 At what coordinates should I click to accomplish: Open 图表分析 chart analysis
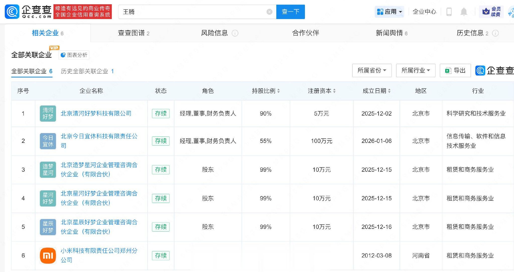tap(74, 55)
